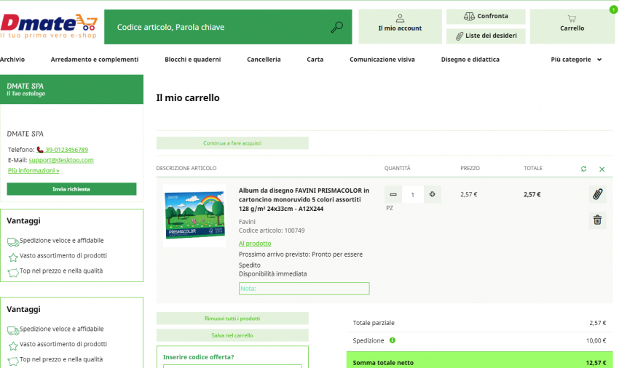Click Continua a fare acquisti
The image size is (619, 368).
point(232,143)
